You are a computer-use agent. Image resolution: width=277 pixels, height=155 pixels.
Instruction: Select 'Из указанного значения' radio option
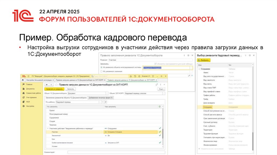[101, 71]
